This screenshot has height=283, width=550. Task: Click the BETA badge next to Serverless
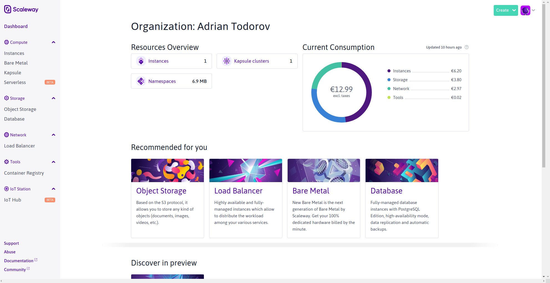coord(50,82)
